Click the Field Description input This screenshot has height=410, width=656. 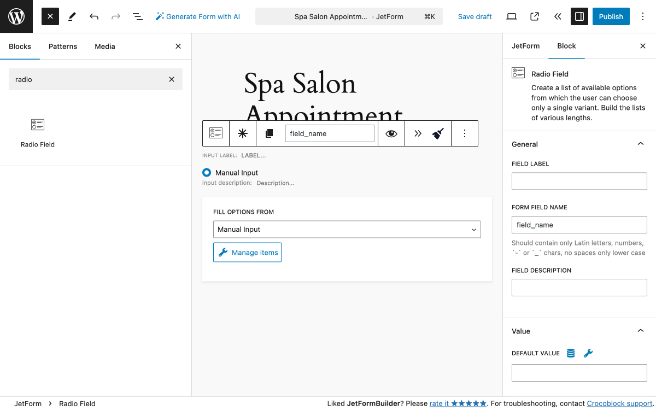point(579,288)
